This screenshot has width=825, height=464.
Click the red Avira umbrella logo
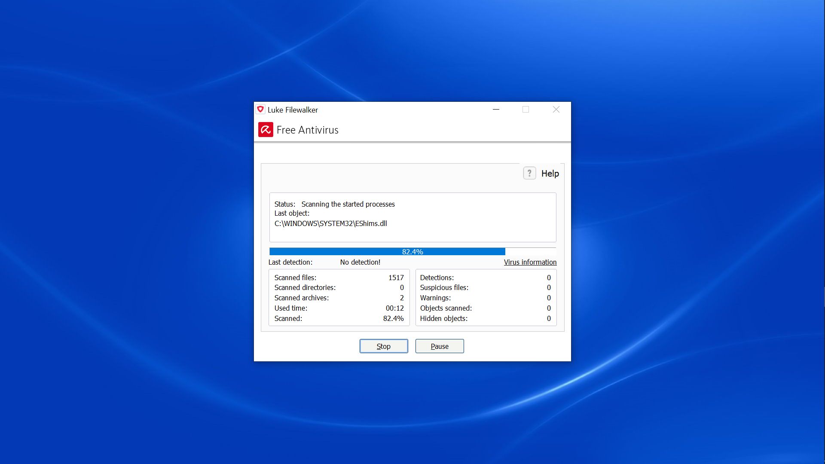coord(266,130)
